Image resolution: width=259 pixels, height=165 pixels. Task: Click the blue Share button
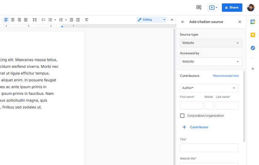pos(232,8)
